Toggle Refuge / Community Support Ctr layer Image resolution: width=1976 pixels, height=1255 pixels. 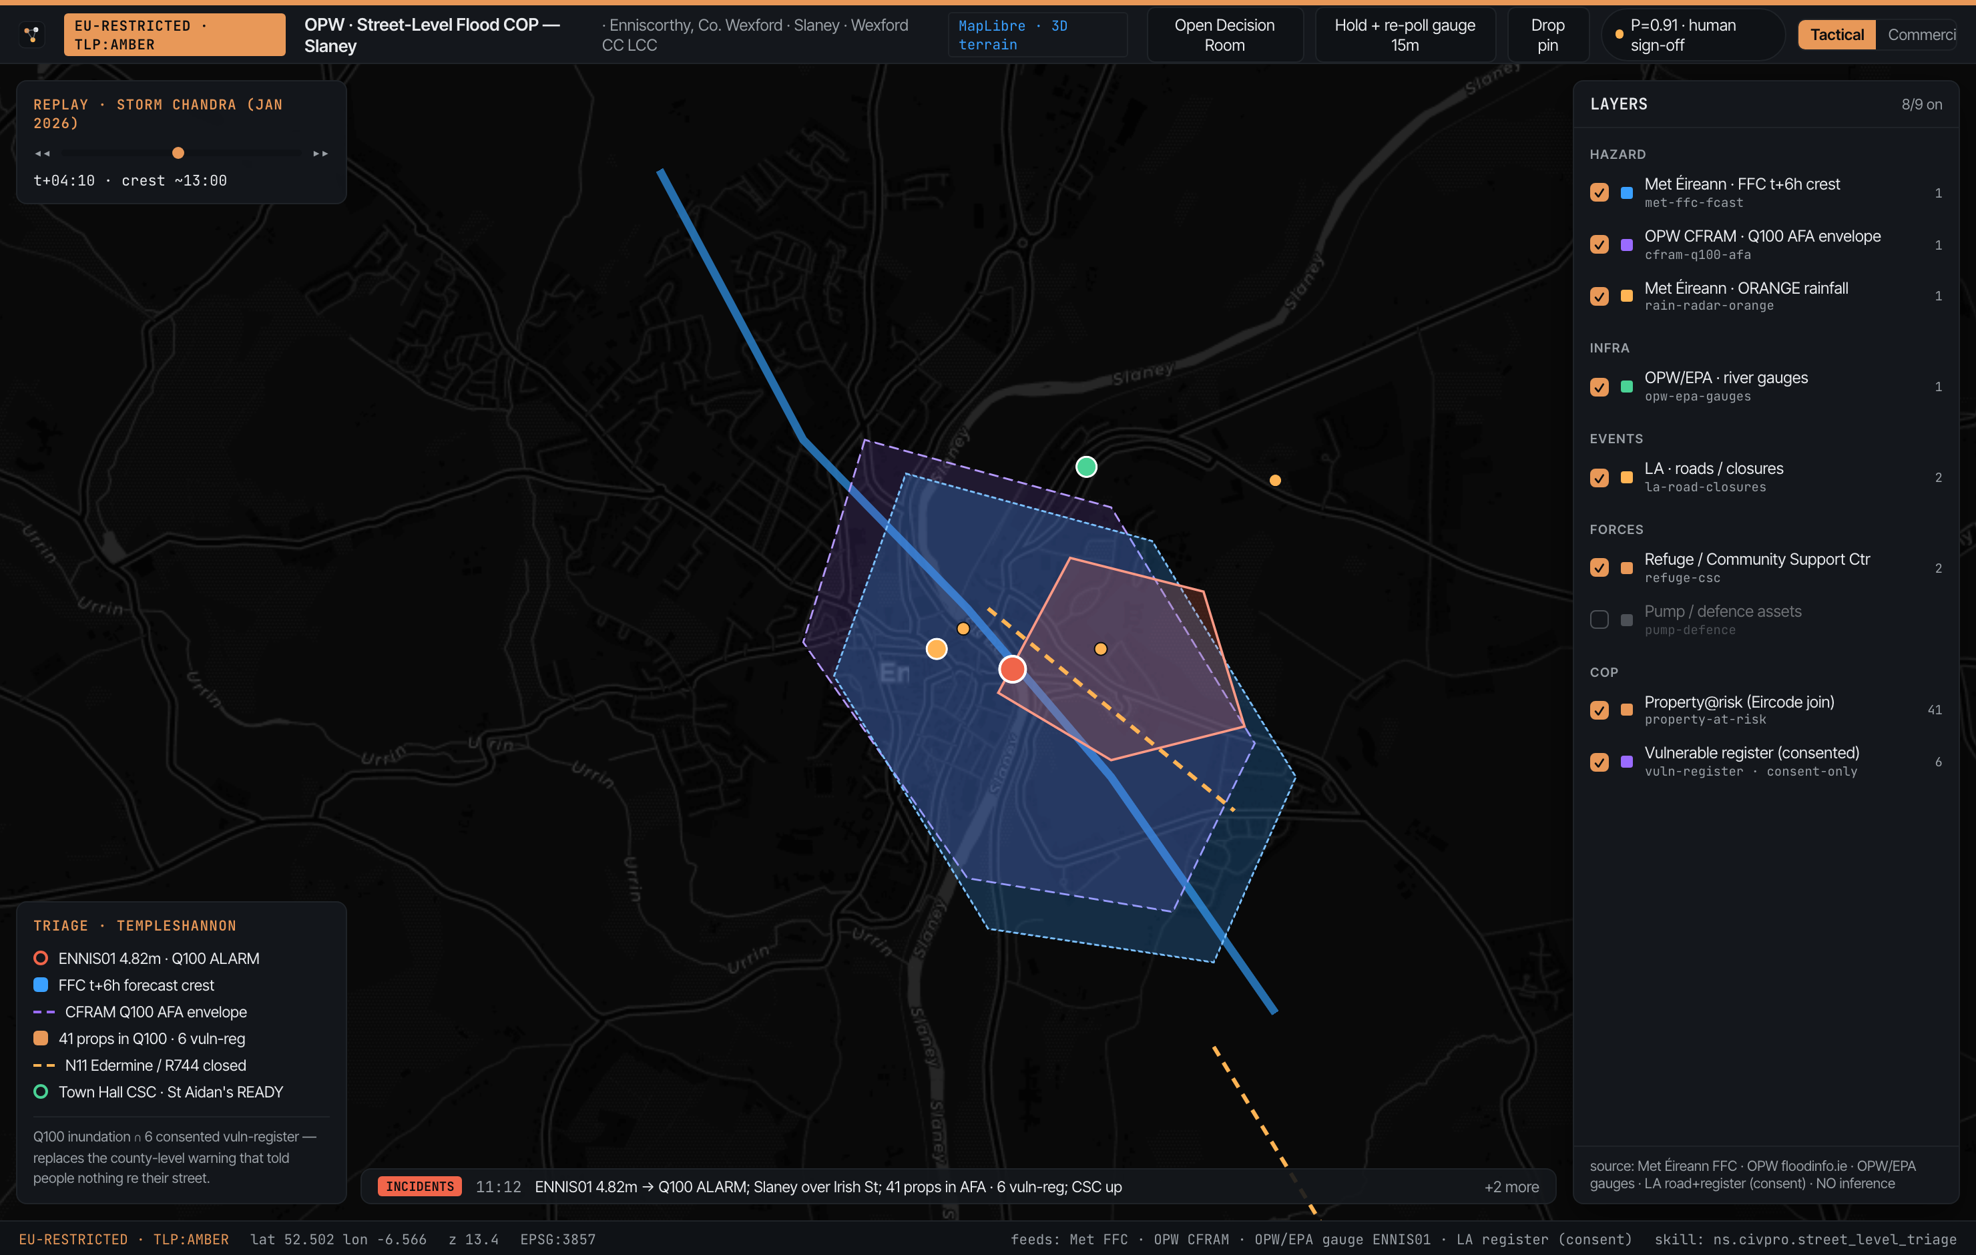click(1599, 568)
